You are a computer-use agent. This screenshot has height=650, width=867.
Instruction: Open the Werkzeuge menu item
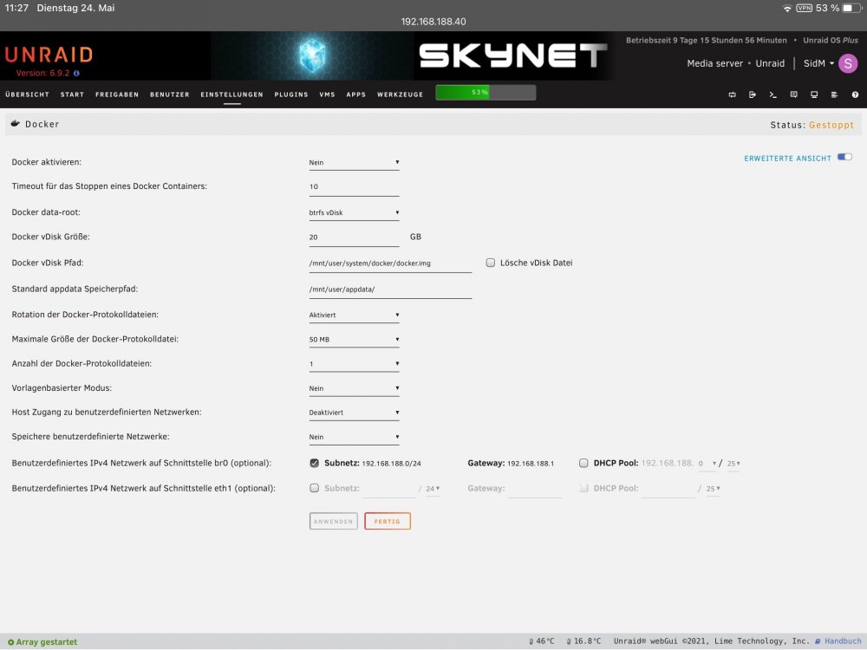(x=400, y=94)
